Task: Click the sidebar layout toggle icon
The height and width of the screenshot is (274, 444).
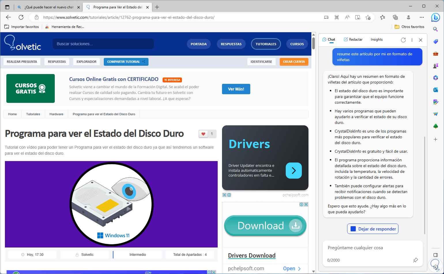Action: [435, 255]
